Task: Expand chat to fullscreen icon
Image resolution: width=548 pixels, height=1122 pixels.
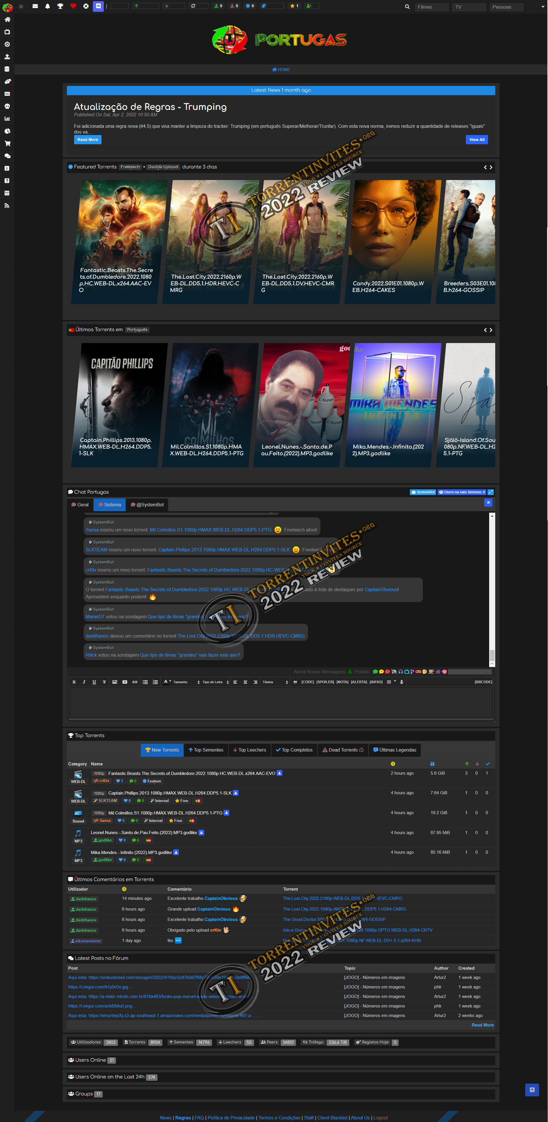Action: click(x=491, y=492)
